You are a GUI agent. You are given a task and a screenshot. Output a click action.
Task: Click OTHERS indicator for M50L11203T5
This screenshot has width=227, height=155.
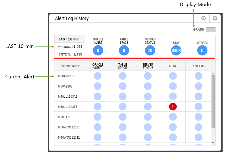[x=198, y=107]
